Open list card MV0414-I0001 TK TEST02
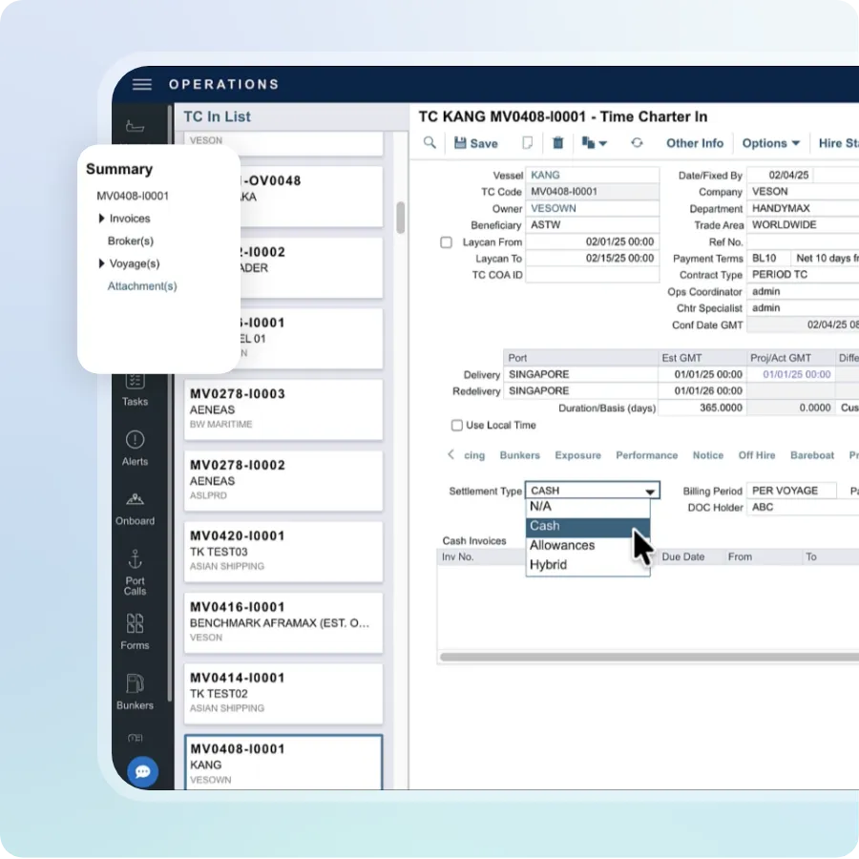Screen dimensions: 859x859 283,693
